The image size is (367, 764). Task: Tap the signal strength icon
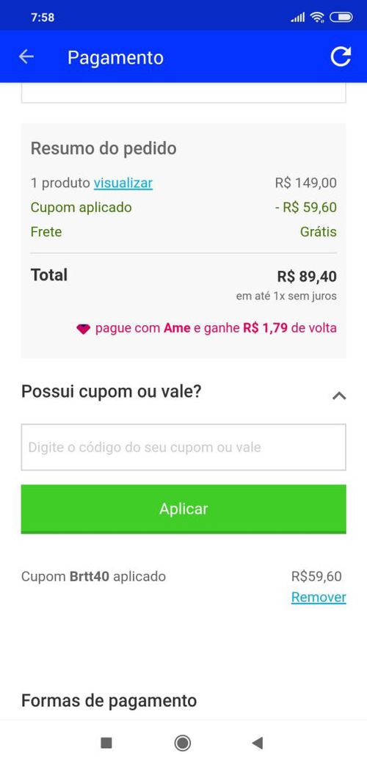297,18
